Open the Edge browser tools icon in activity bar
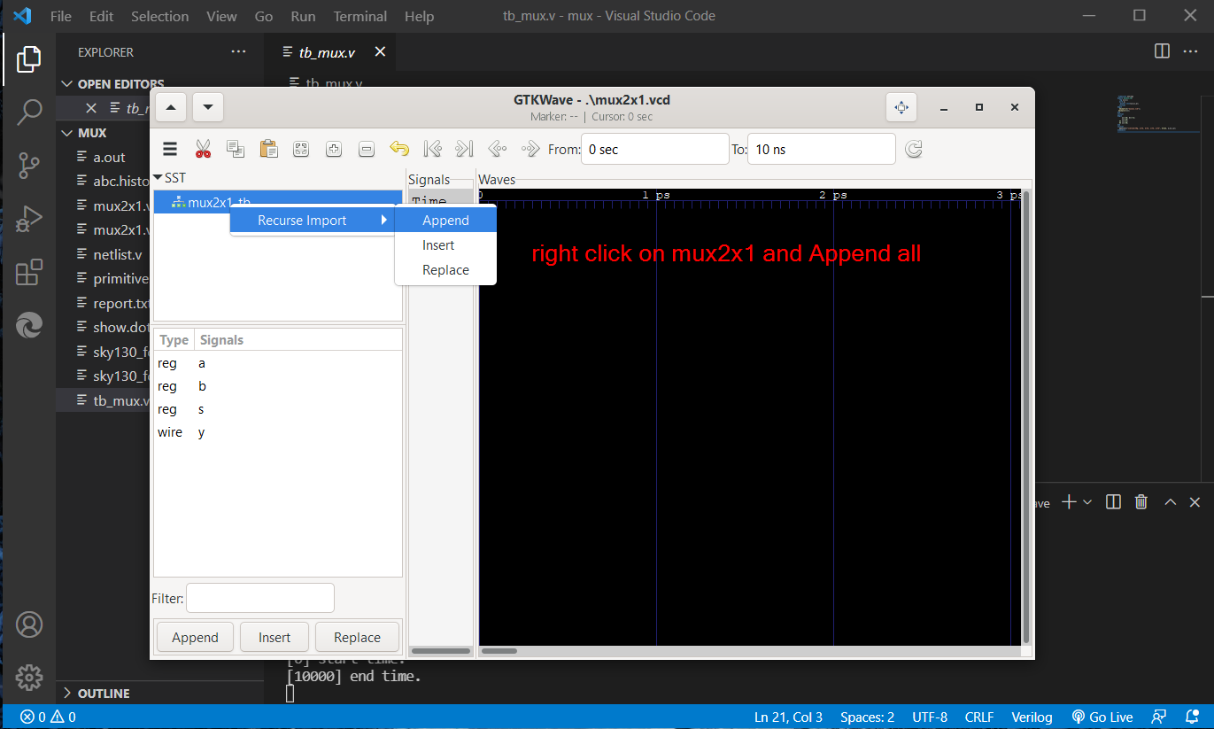This screenshot has height=729, width=1214. click(28, 324)
